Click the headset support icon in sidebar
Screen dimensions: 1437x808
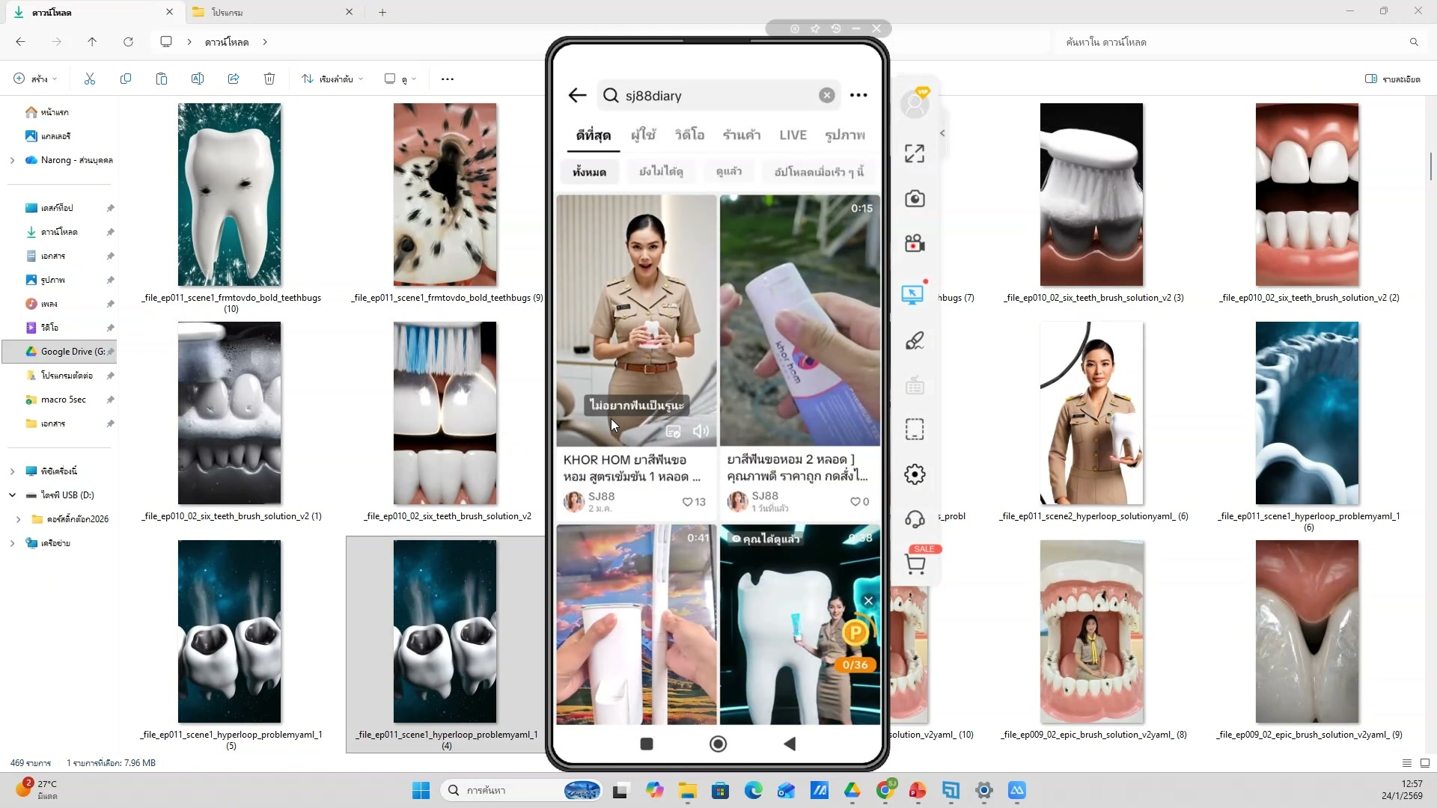point(915,519)
